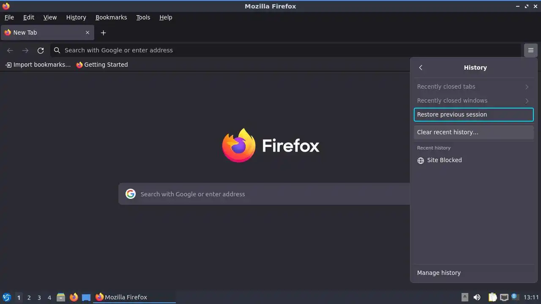Open the File menu

(x=9, y=17)
